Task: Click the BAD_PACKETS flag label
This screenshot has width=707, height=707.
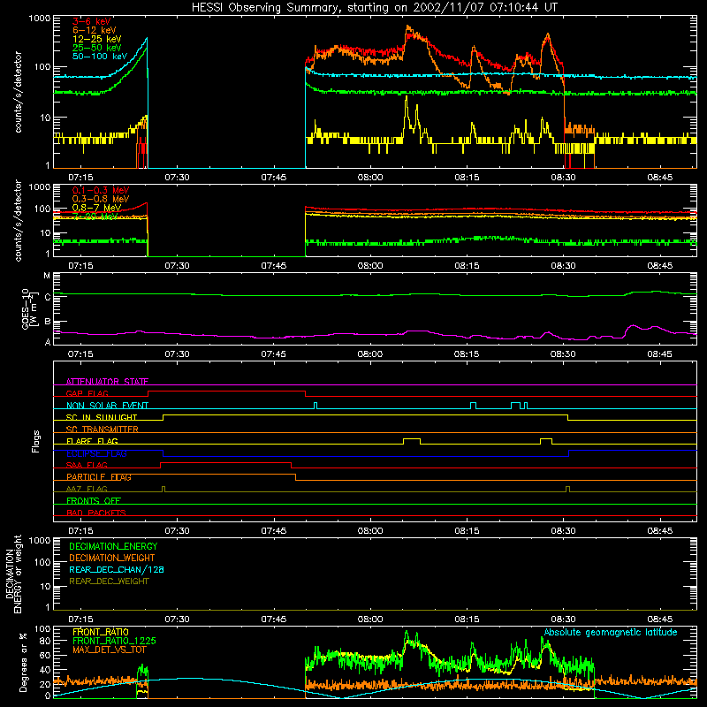Action: (96, 513)
